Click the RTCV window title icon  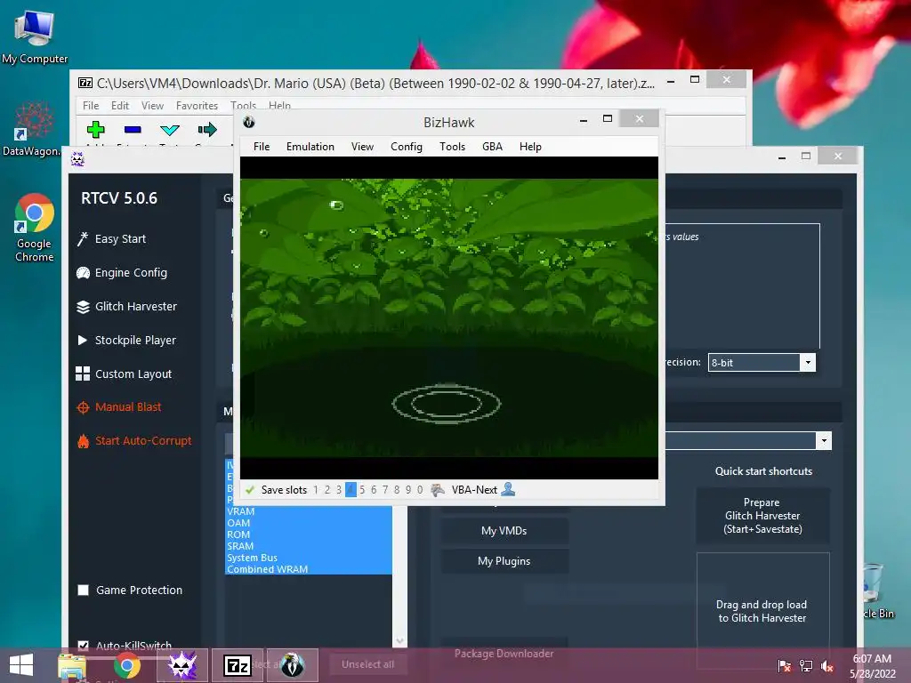78,158
